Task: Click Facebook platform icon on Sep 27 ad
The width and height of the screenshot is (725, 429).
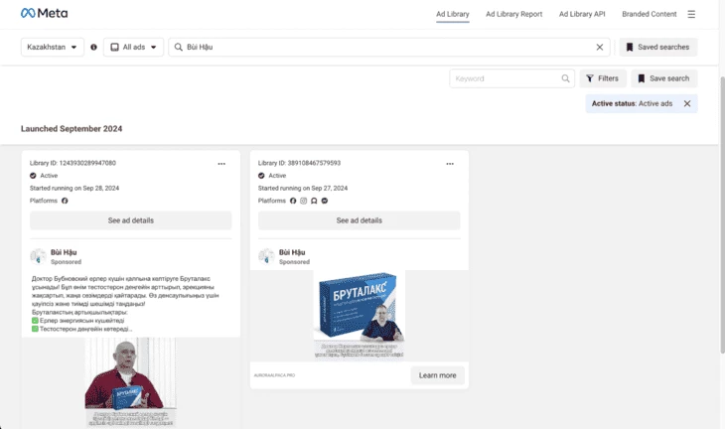Action: coord(293,201)
